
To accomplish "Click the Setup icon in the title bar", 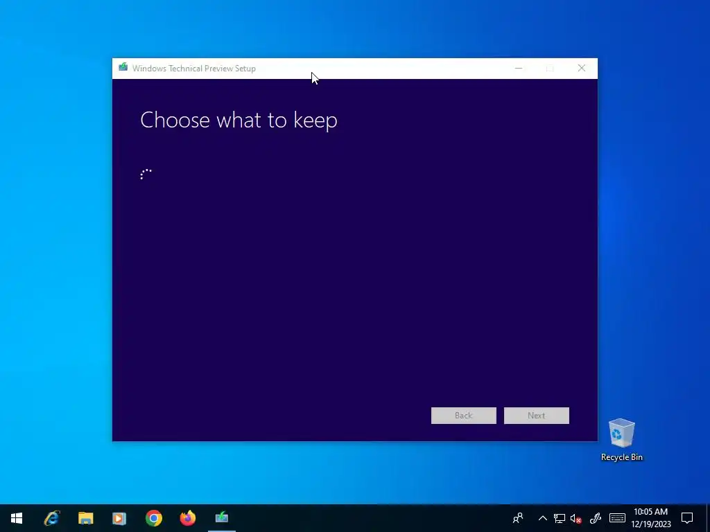I will tap(123, 68).
